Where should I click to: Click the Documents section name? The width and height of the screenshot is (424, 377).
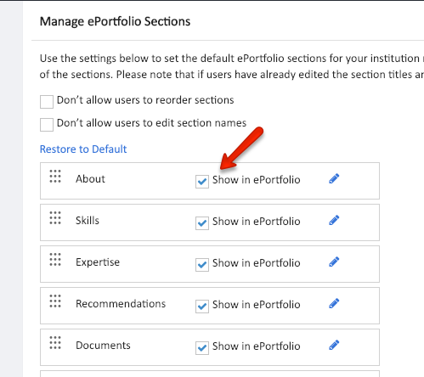pos(103,346)
